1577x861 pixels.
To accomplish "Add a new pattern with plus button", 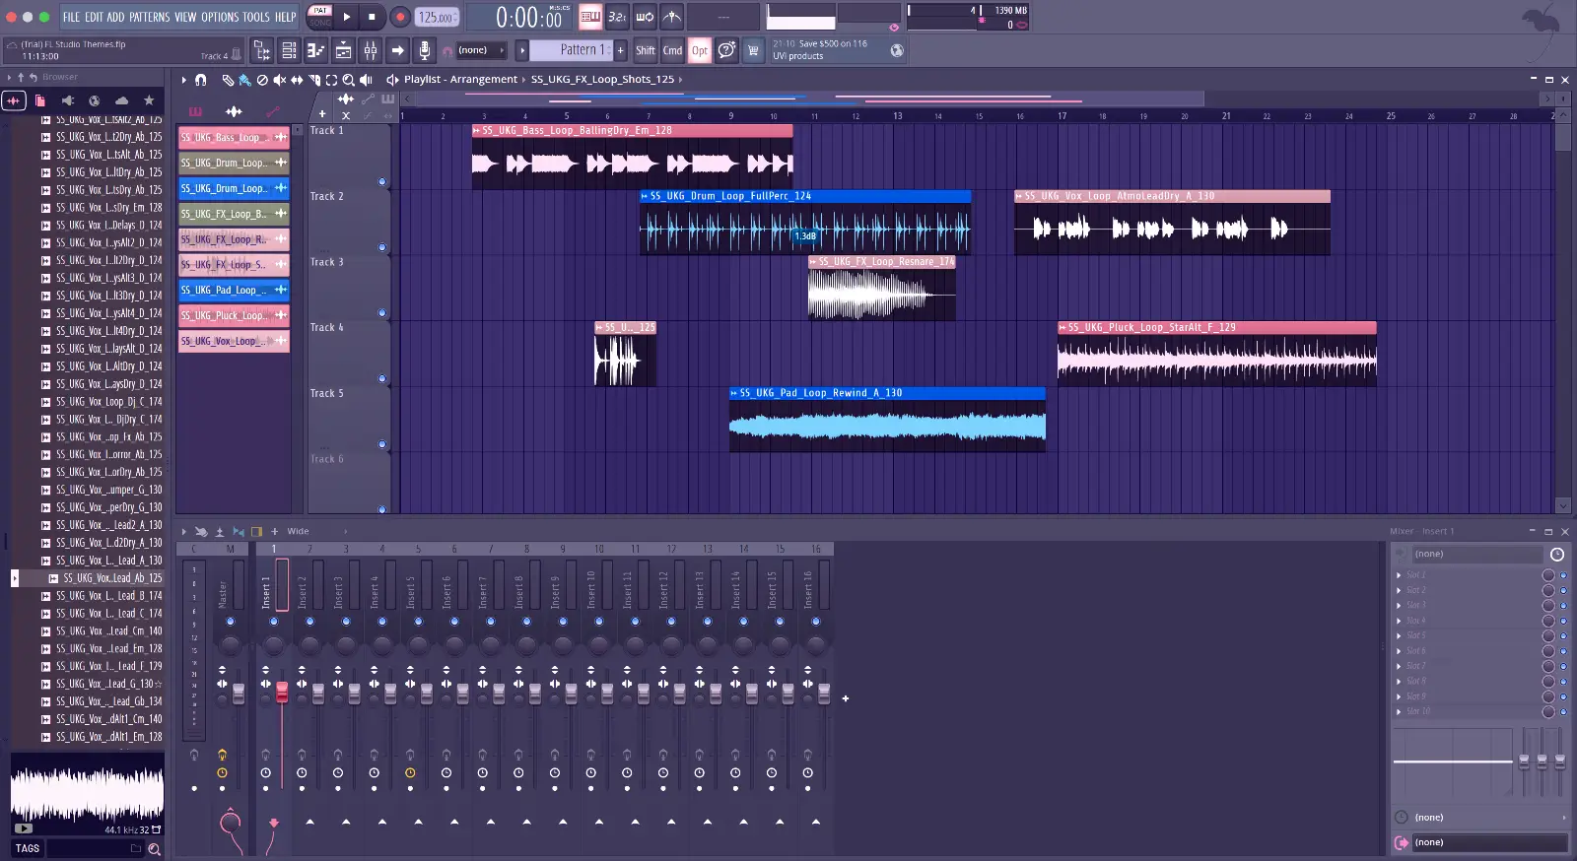I will (621, 50).
